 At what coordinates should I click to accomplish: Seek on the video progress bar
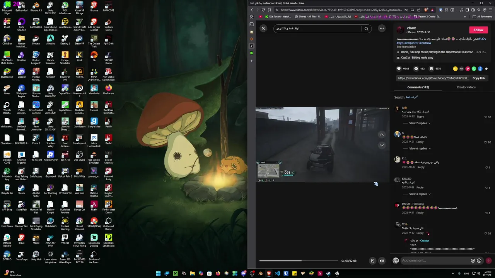(x=299, y=261)
